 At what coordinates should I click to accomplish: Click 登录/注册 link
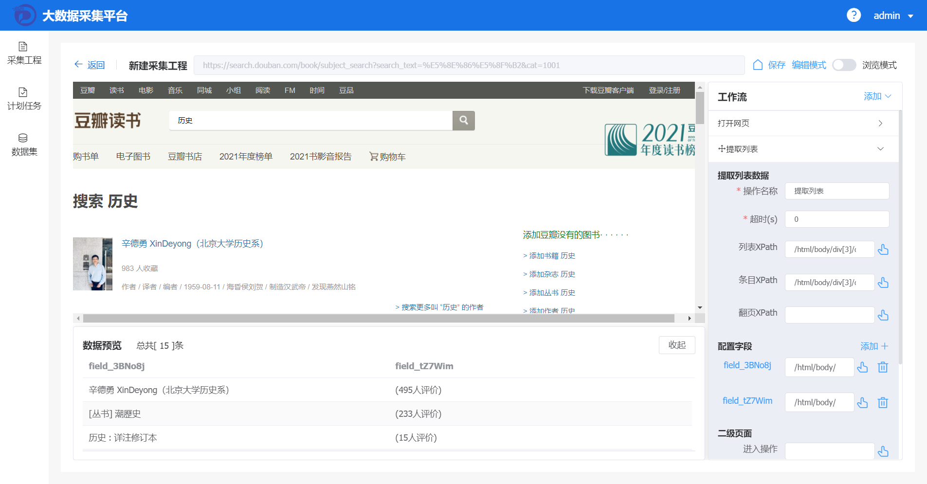pos(665,90)
